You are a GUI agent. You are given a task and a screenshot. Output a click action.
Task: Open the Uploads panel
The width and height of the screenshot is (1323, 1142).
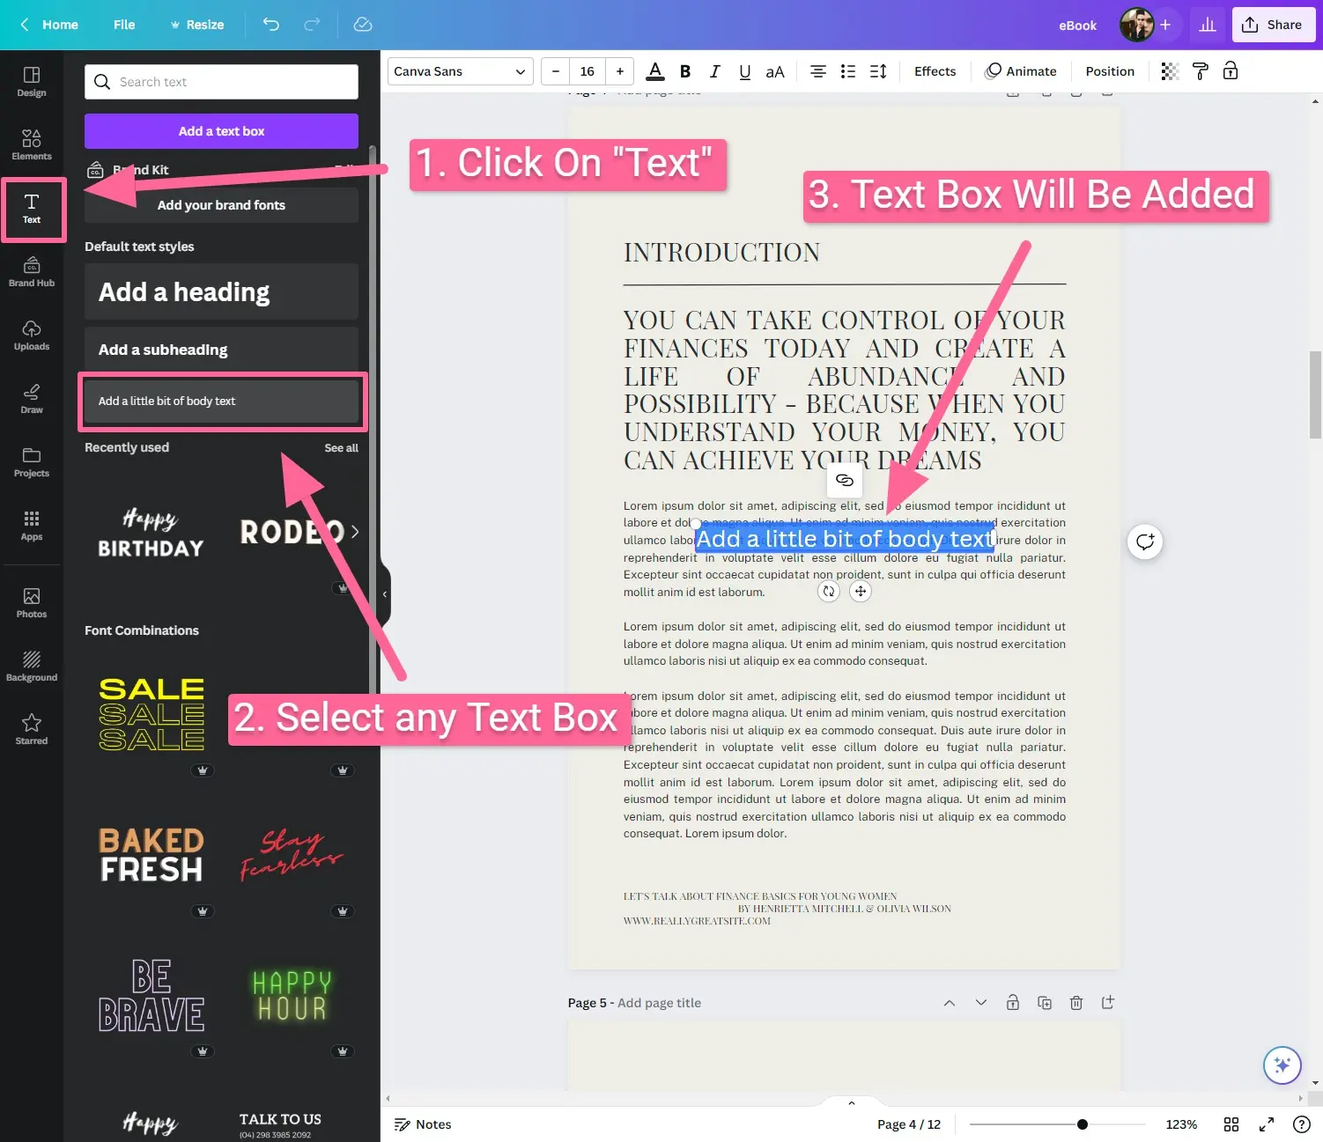coord(32,335)
